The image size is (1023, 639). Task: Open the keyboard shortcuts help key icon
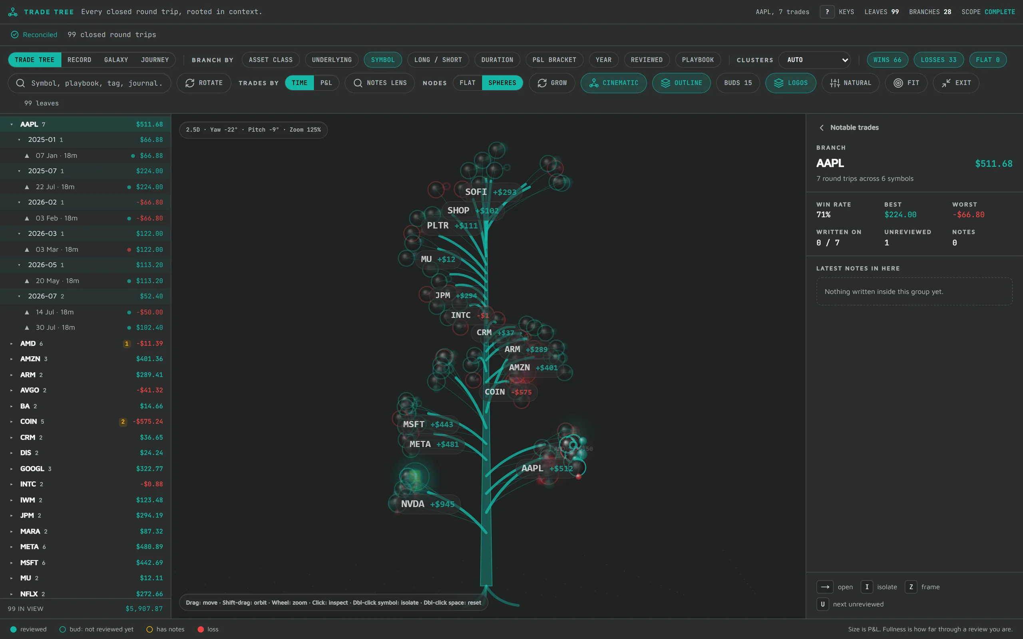pyautogui.click(x=827, y=12)
